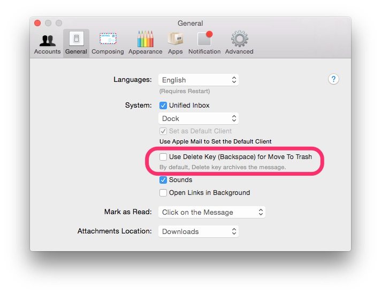Click the "General" window title
This screenshot has width=381, height=294.
[190, 24]
